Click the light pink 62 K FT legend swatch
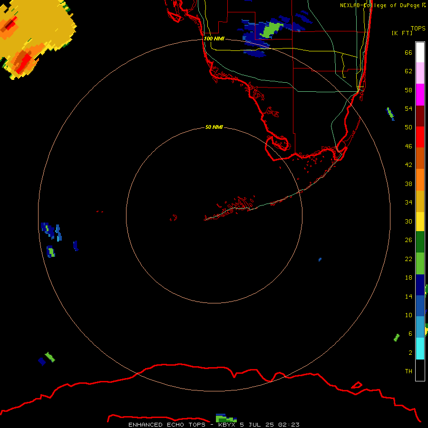Image resolution: width=428 pixels, height=428 pixels. tap(420, 73)
